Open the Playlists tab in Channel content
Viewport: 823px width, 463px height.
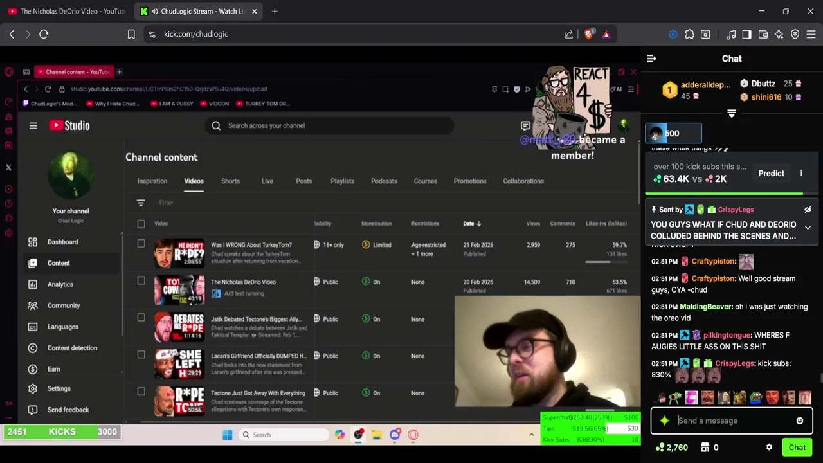342,181
